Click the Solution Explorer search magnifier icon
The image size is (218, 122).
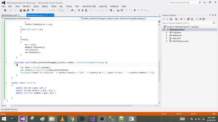coord(214,23)
